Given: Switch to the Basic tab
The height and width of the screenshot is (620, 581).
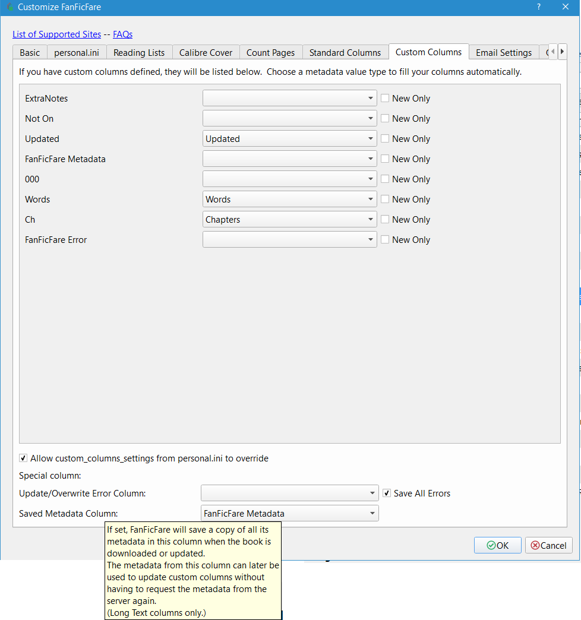Looking at the screenshot, I should [x=30, y=53].
